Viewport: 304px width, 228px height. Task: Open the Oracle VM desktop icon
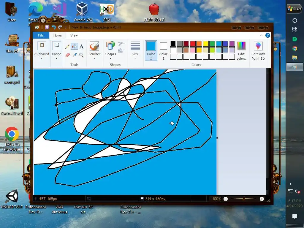click(83, 12)
